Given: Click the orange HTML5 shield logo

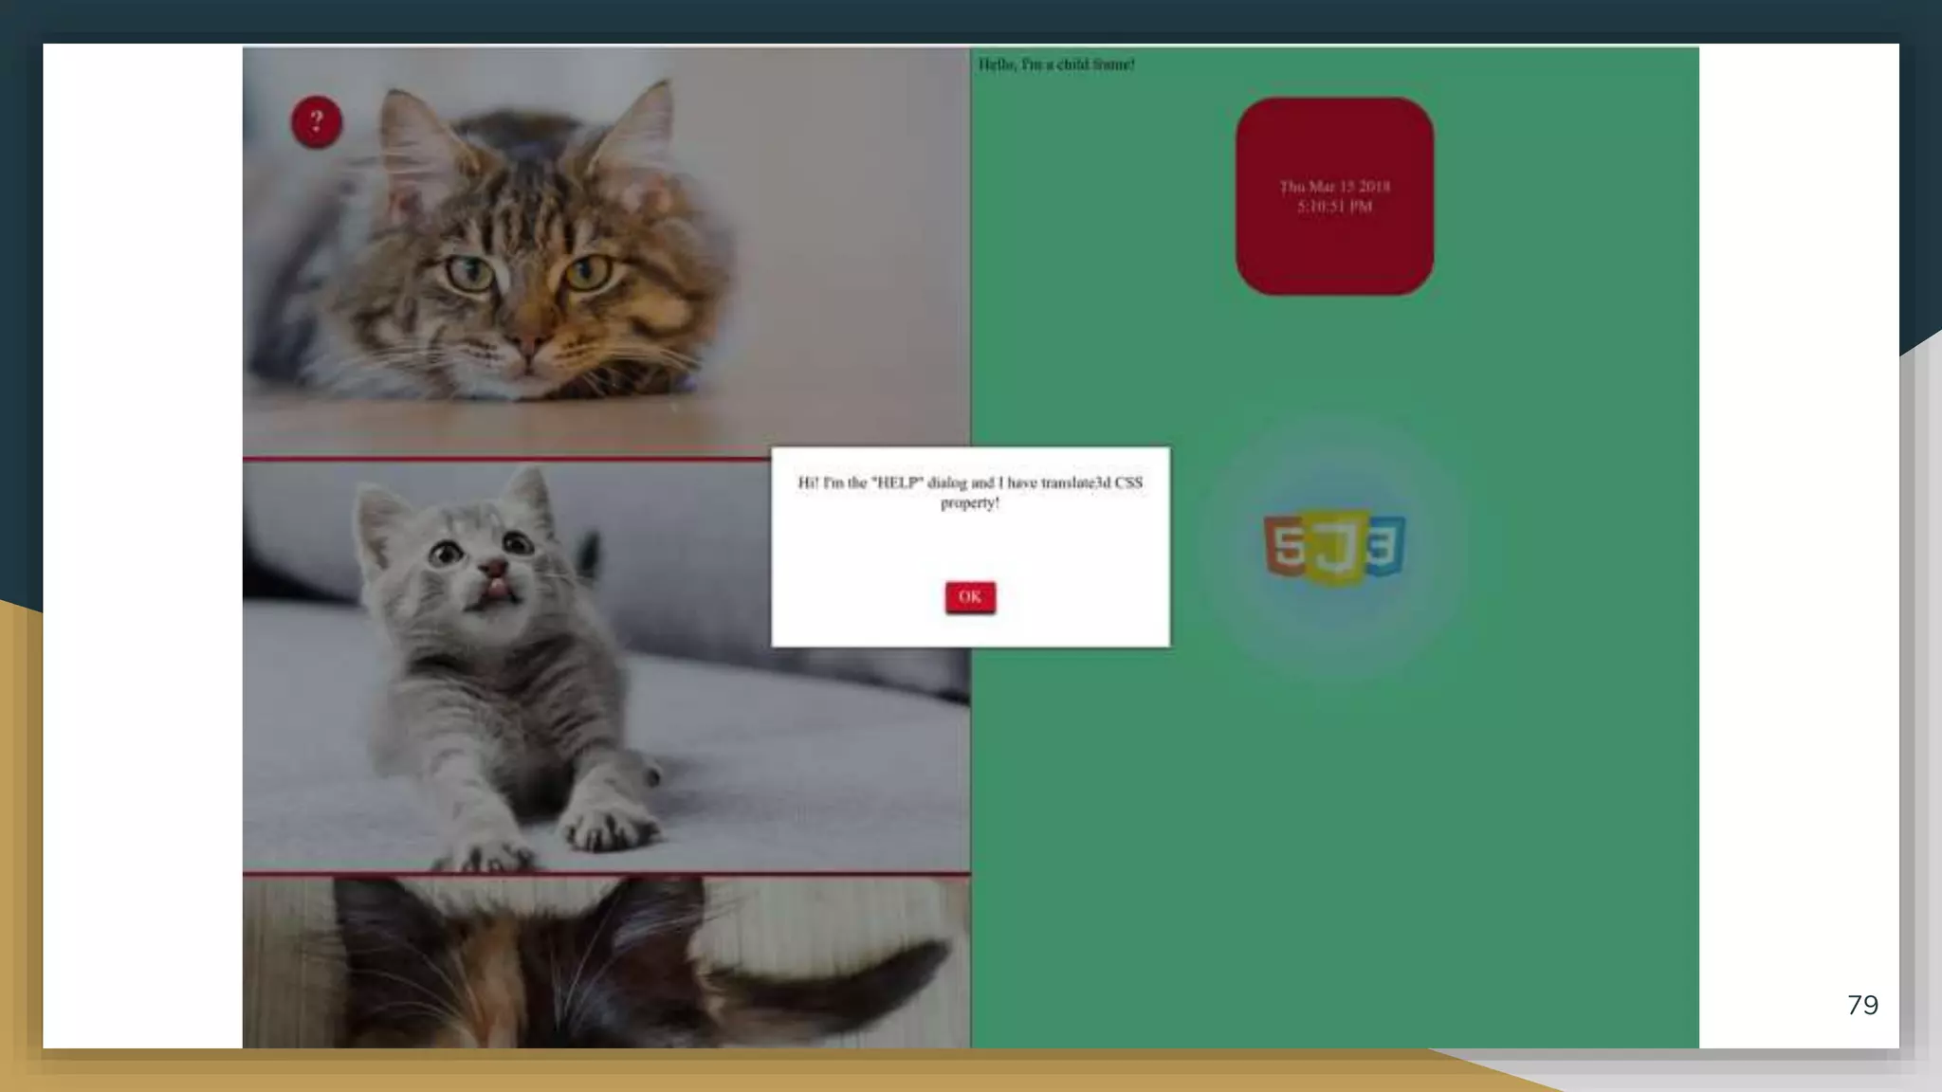Looking at the screenshot, I should 1285,546.
